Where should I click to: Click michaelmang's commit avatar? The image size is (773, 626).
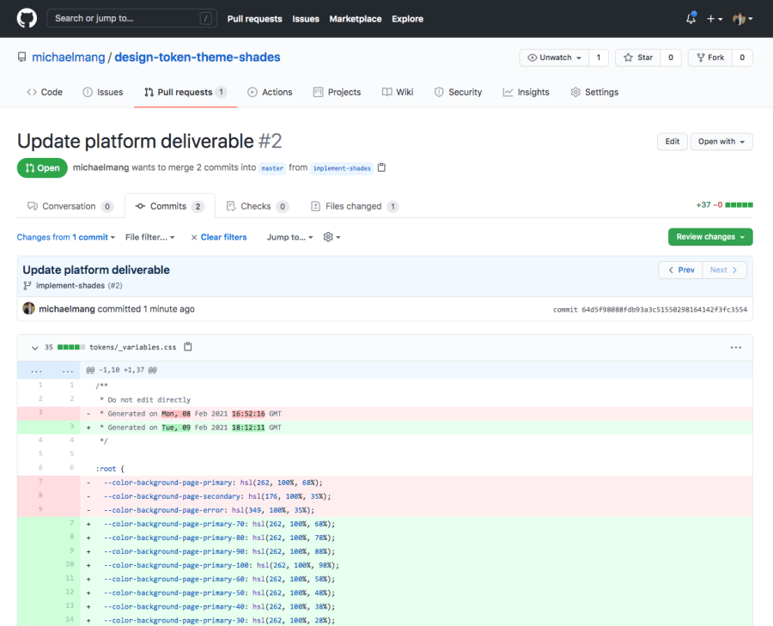click(x=28, y=308)
